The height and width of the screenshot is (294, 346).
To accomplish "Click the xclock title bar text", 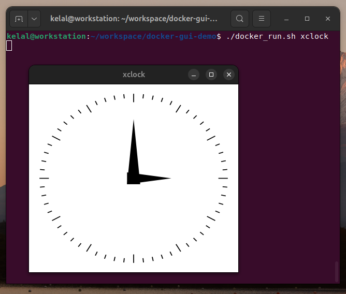I will pos(134,75).
